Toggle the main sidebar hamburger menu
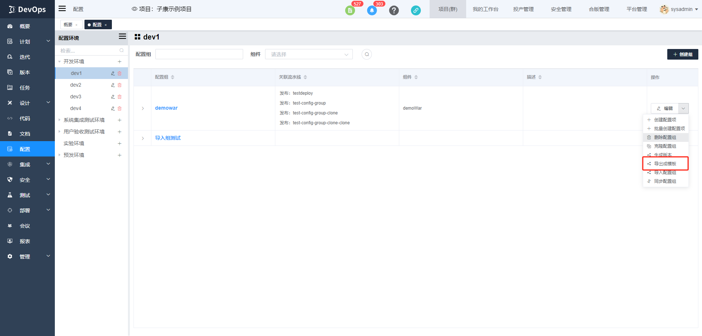This screenshot has height=336, width=702. click(x=63, y=9)
